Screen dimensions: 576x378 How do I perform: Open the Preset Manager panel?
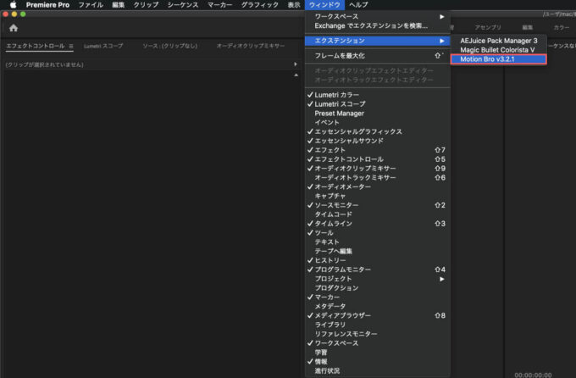click(377, 114)
